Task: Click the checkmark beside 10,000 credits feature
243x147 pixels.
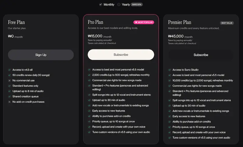Action: coord(169,80)
